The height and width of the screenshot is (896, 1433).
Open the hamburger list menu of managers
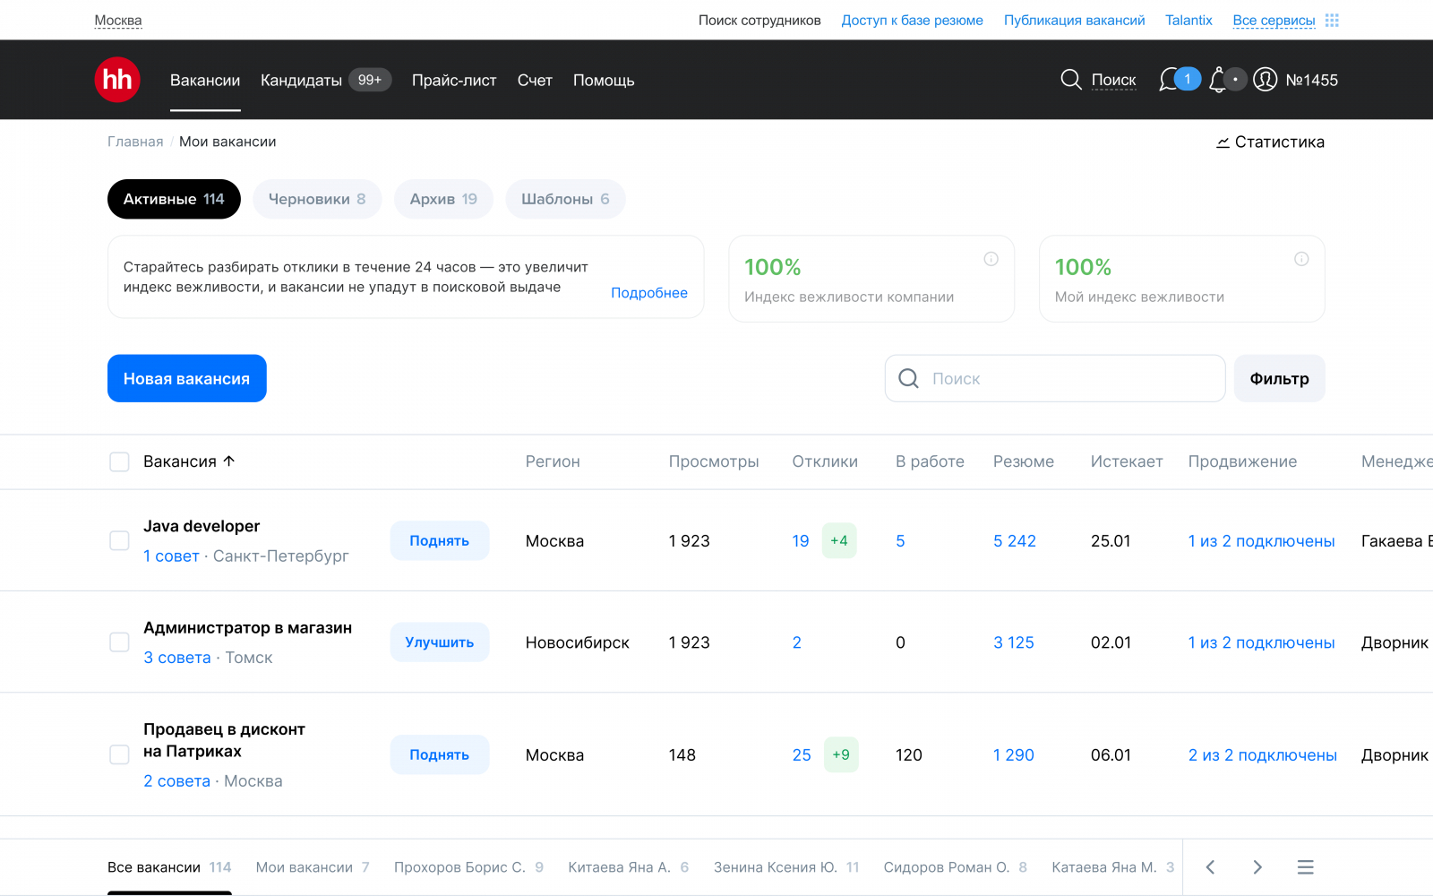tap(1305, 866)
